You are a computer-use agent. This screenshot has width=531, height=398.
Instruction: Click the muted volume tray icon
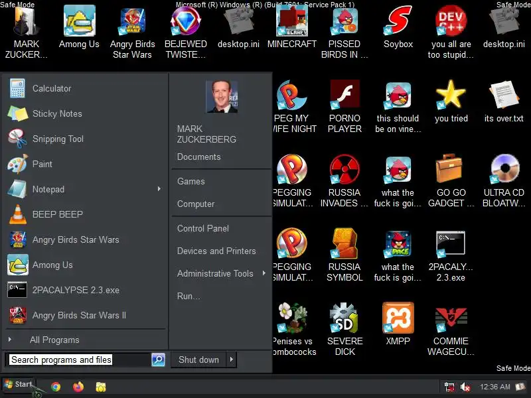[465, 387]
